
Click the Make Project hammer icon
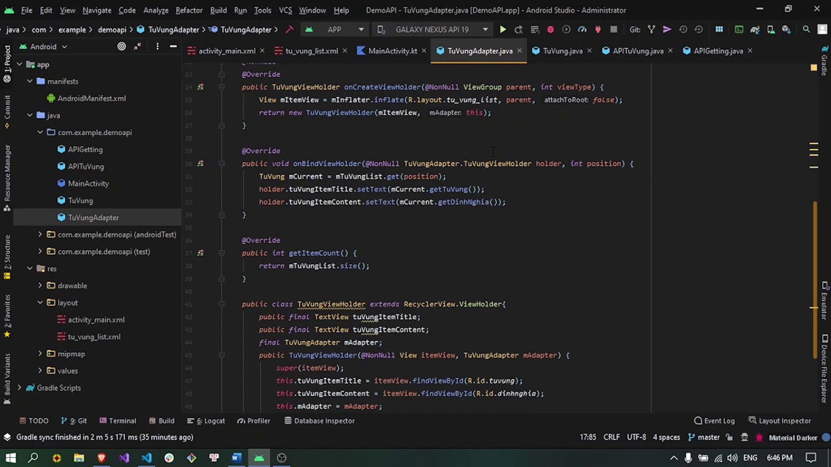coord(290,29)
